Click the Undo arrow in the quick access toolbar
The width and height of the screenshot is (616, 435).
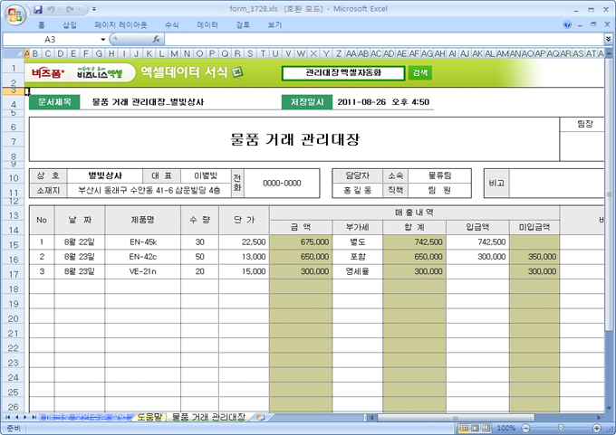pos(54,9)
